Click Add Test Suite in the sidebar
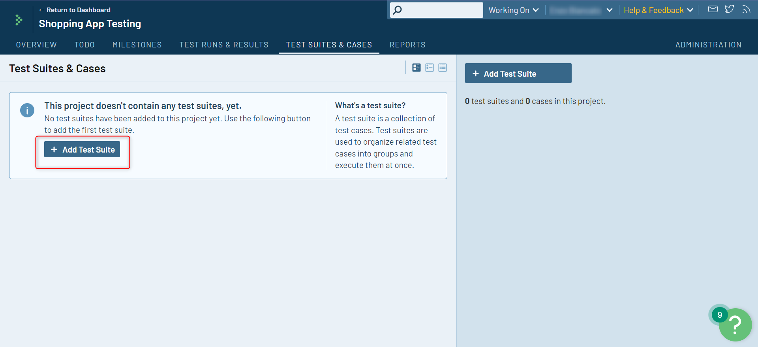The width and height of the screenshot is (758, 347). point(518,74)
